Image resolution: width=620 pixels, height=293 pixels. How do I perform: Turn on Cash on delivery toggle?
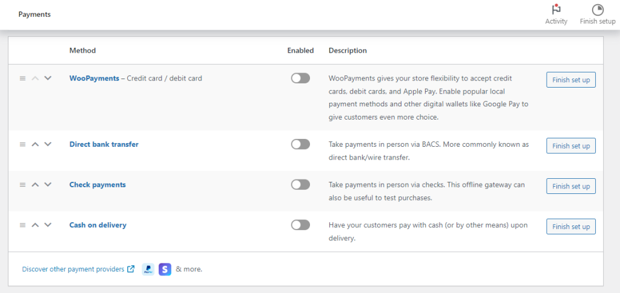coord(300,225)
